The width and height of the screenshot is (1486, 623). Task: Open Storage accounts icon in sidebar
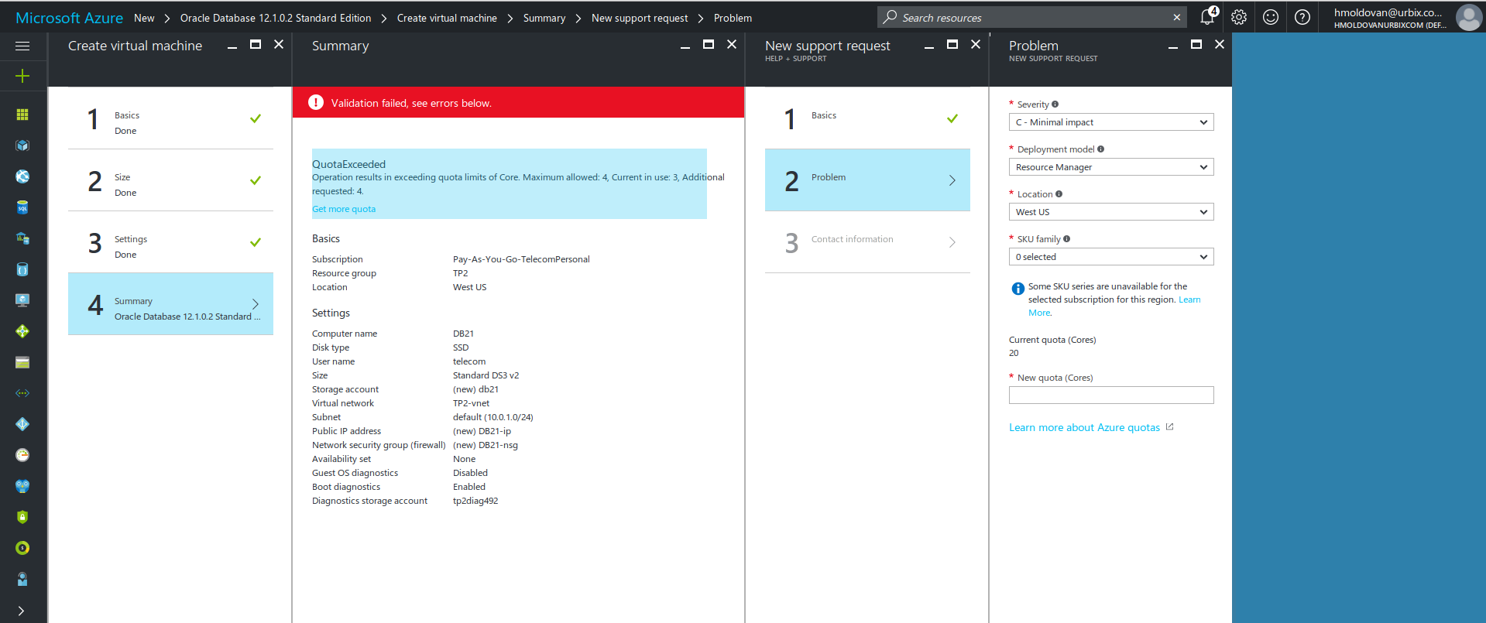tap(22, 362)
